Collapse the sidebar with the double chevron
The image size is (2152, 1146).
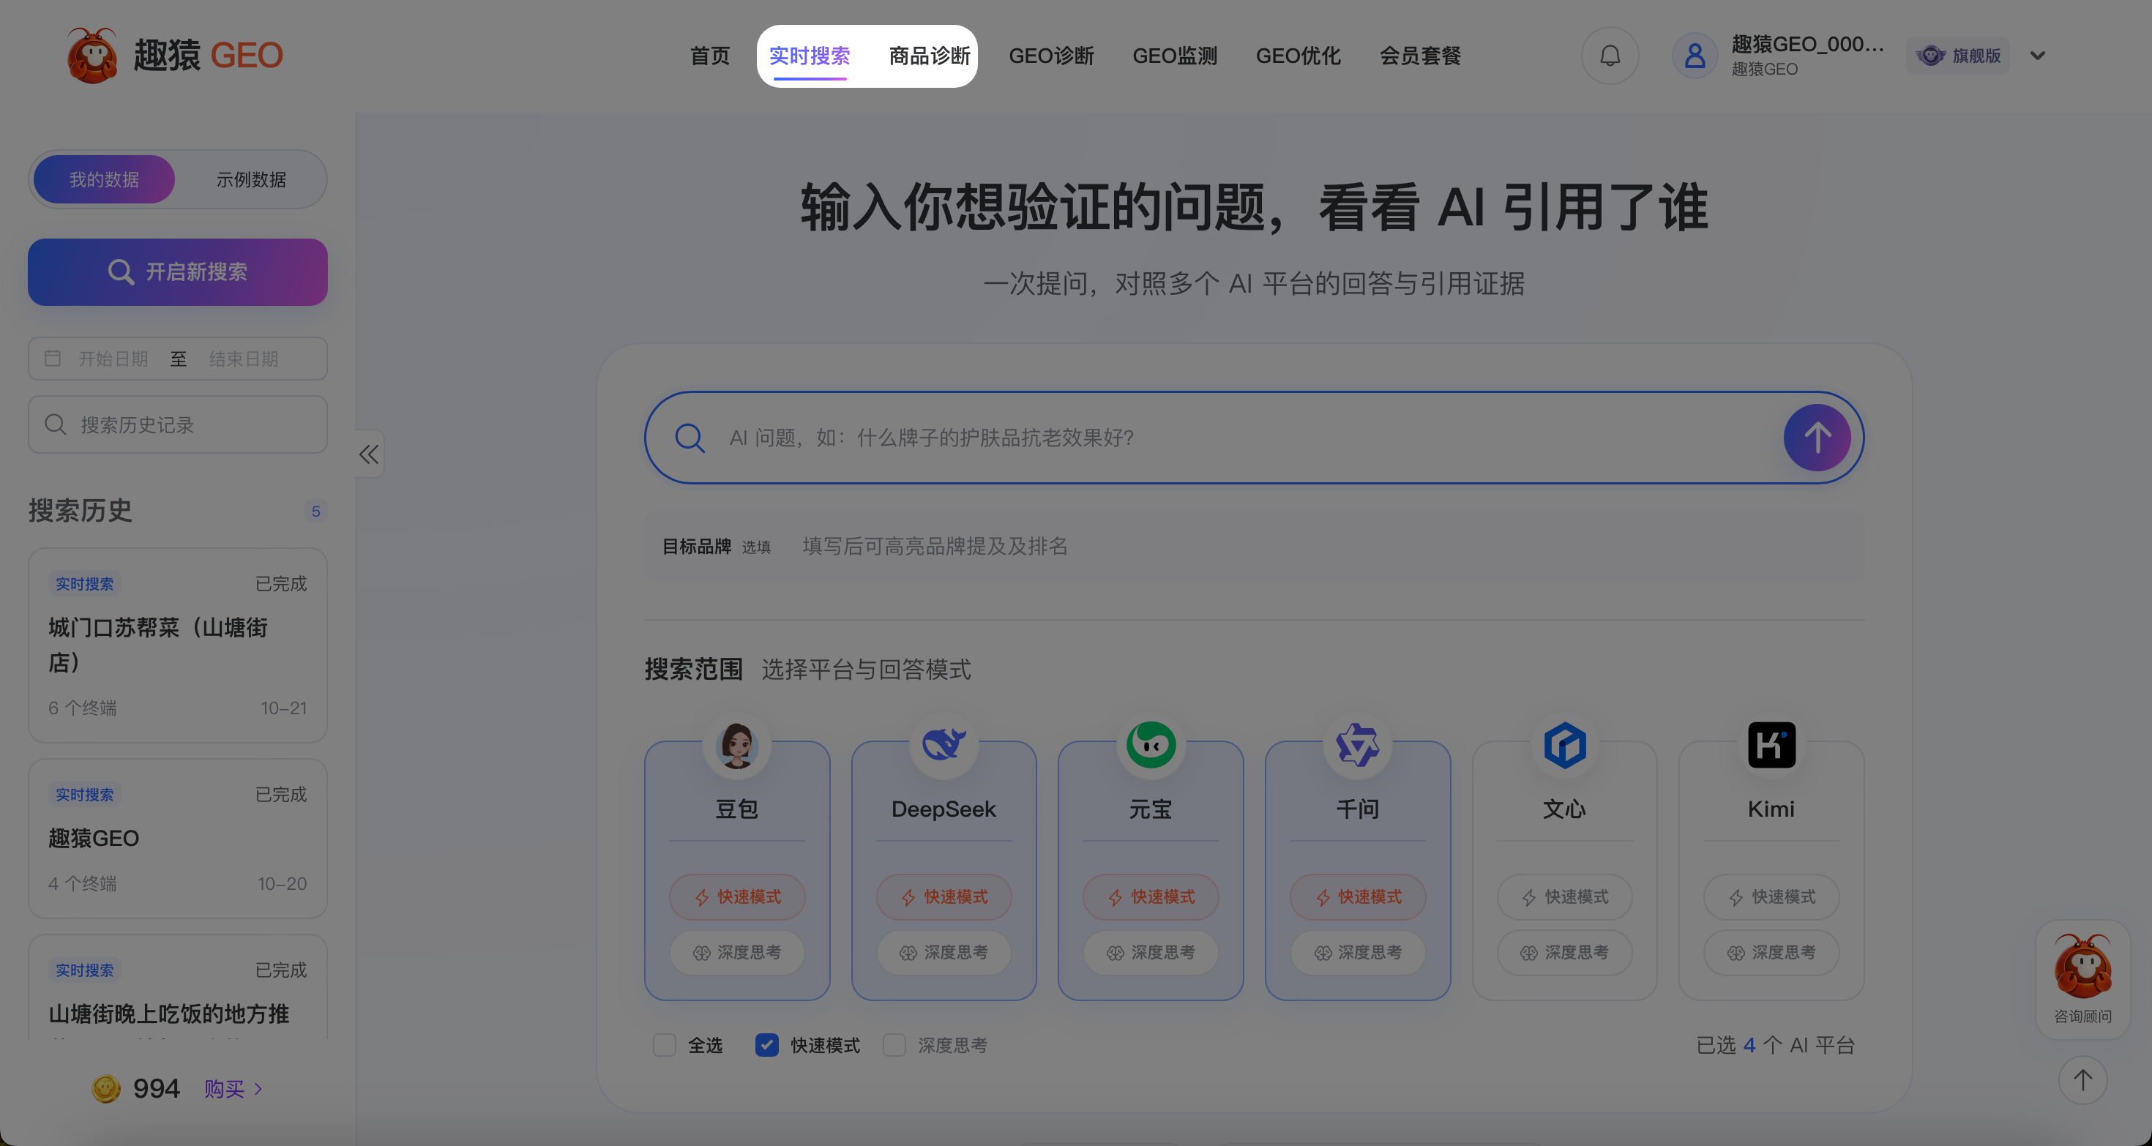(x=369, y=454)
